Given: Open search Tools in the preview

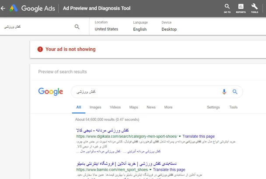Looking at the screenshot, I should [234, 107].
